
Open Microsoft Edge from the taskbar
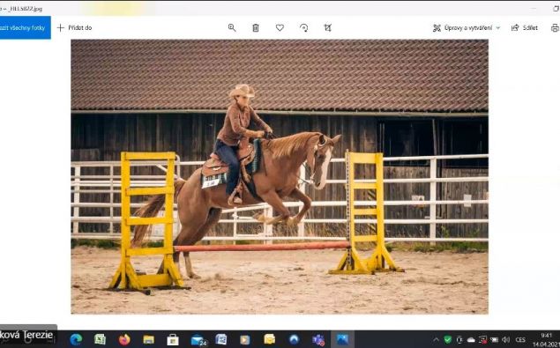(x=76, y=339)
